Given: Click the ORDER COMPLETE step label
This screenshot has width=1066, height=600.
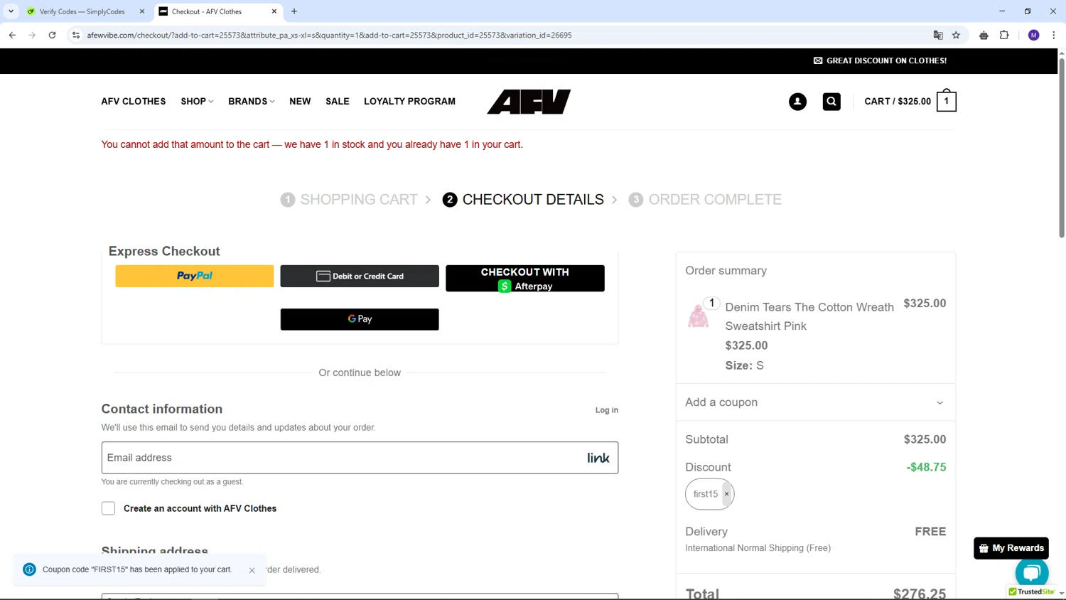Looking at the screenshot, I should pos(715,200).
